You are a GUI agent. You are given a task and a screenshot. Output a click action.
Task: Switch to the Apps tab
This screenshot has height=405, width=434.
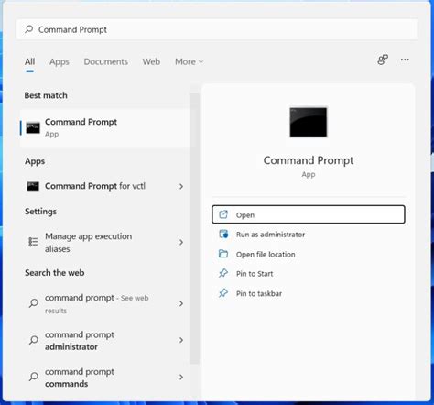tap(60, 62)
